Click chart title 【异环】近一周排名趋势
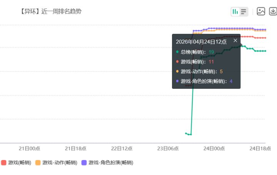Viewport: 277px width, 175px height. pos(51,12)
